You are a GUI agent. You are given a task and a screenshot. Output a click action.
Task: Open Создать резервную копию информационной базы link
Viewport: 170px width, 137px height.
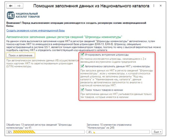coord(36,31)
